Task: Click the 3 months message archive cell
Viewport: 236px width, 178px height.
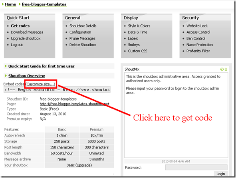Action: click(x=97, y=159)
